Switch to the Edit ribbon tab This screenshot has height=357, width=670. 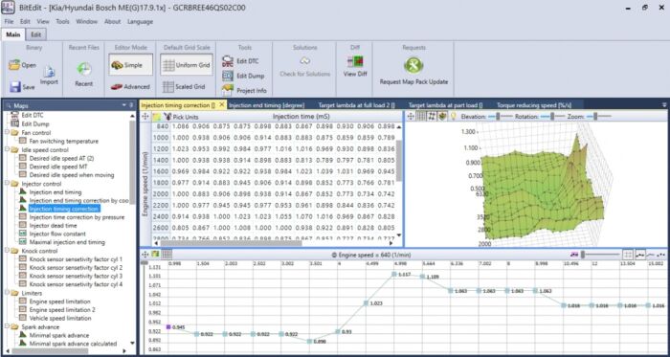click(x=36, y=34)
